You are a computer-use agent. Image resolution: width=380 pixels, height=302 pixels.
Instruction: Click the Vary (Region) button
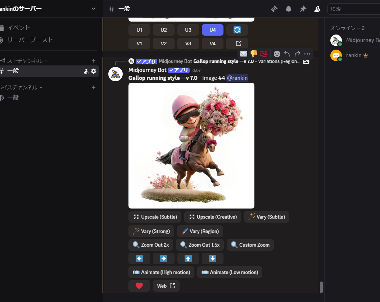tap(200, 231)
